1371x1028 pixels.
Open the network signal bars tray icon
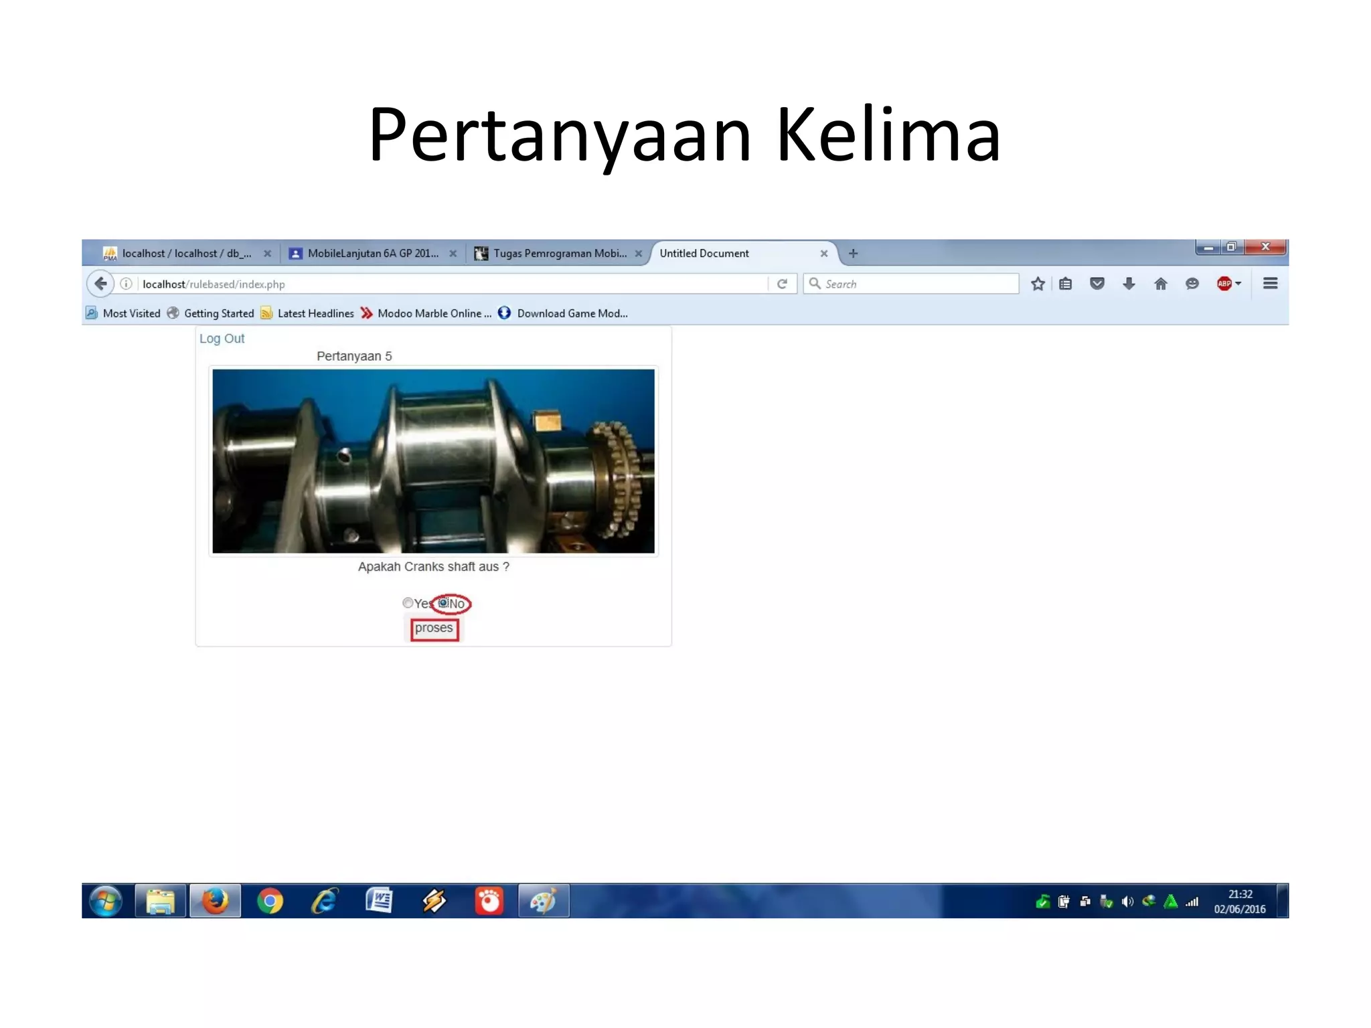coord(1192,902)
